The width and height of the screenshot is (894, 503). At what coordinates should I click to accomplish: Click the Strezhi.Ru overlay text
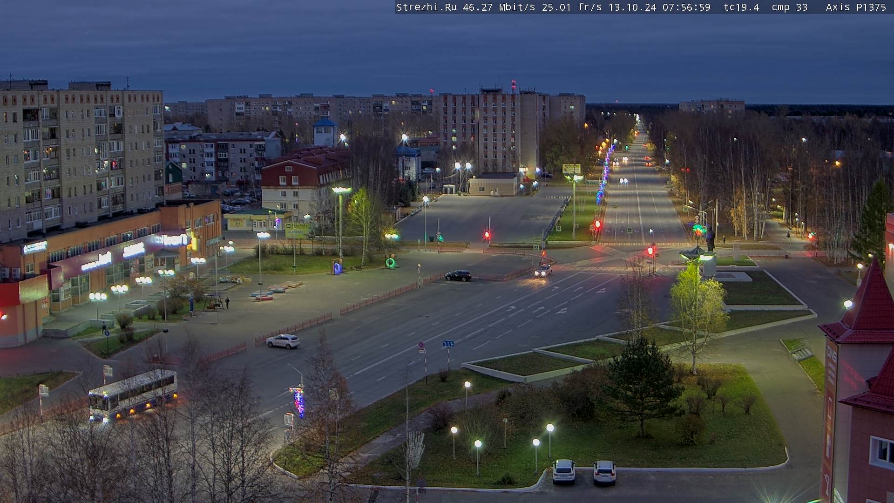click(x=427, y=7)
